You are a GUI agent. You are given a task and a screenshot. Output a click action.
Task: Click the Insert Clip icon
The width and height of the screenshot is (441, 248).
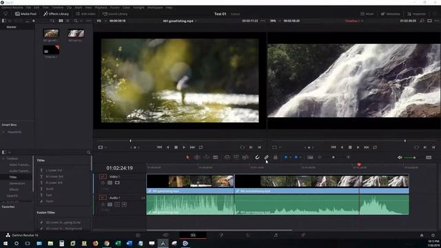click(x=227, y=157)
